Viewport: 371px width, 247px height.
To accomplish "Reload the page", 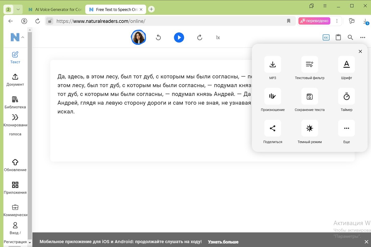I will pos(38,21).
